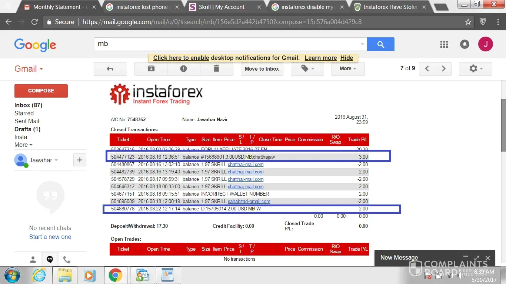Archive this email with the archive icon

151,69
